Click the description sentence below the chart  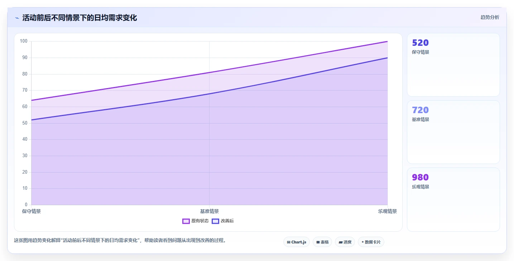[x=120, y=241]
